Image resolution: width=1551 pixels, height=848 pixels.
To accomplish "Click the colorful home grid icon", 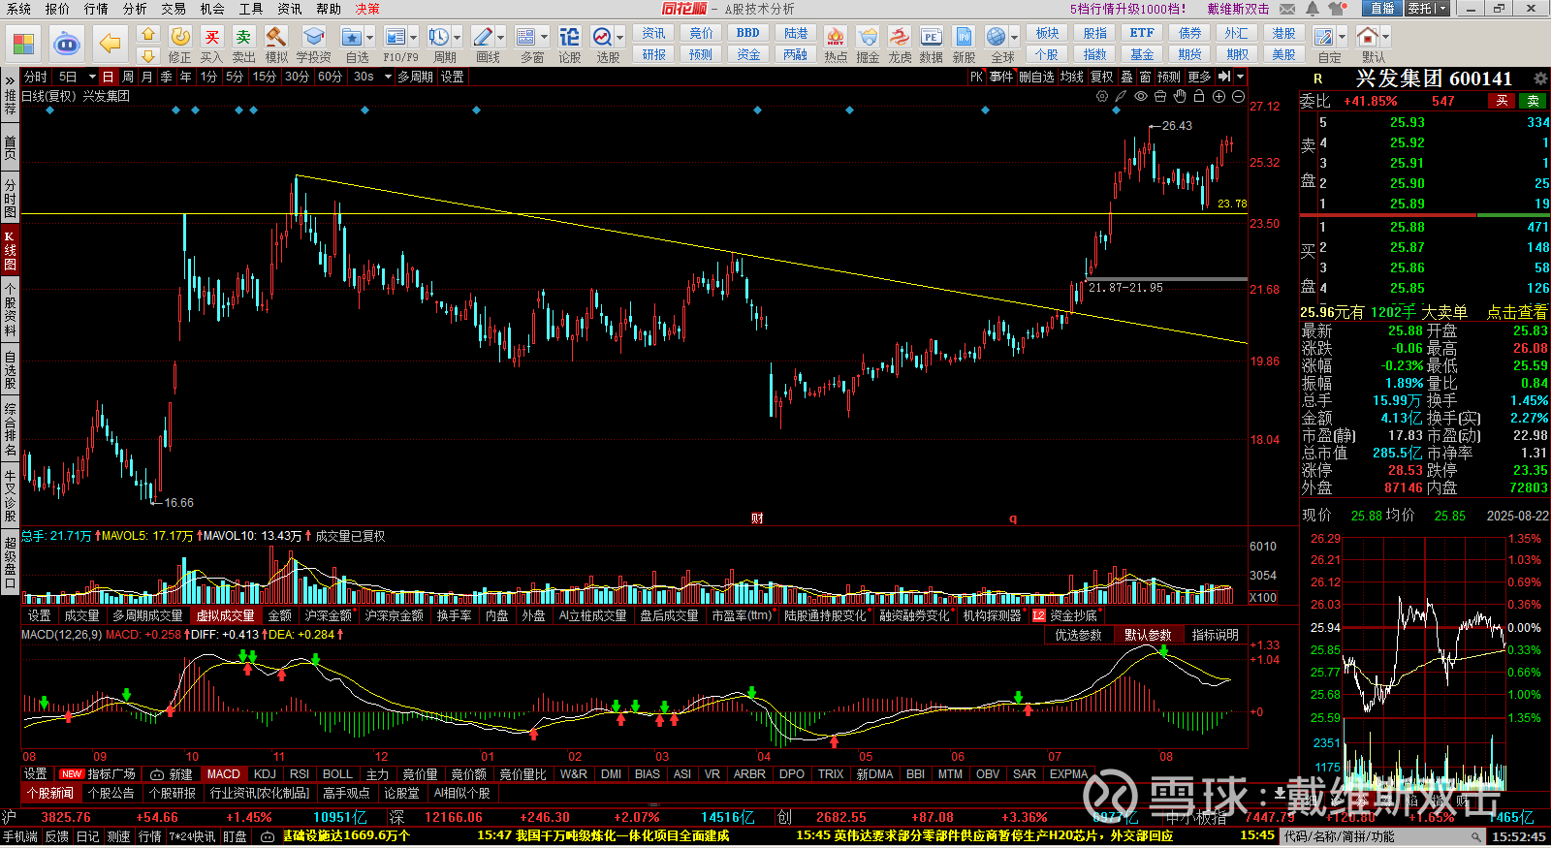I will point(23,44).
